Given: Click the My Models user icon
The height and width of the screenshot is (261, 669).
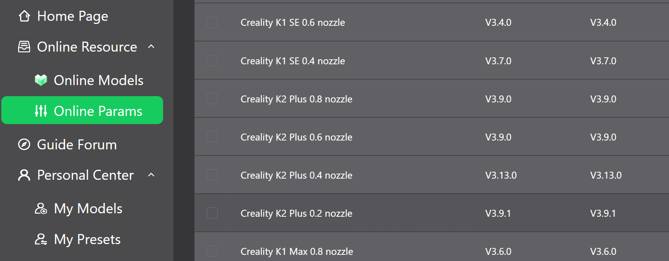Looking at the screenshot, I should coord(41,208).
